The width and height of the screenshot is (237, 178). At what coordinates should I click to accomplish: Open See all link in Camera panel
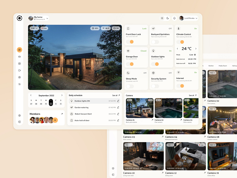point(193,95)
